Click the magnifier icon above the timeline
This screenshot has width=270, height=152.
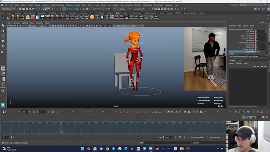point(267,117)
